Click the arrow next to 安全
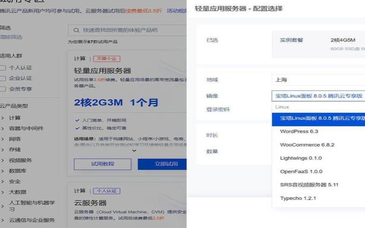 tap(3, 181)
